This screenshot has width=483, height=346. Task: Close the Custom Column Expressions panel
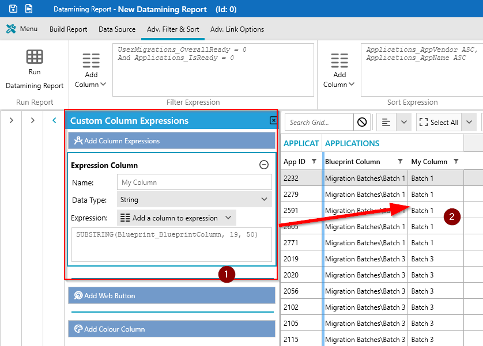coord(273,120)
